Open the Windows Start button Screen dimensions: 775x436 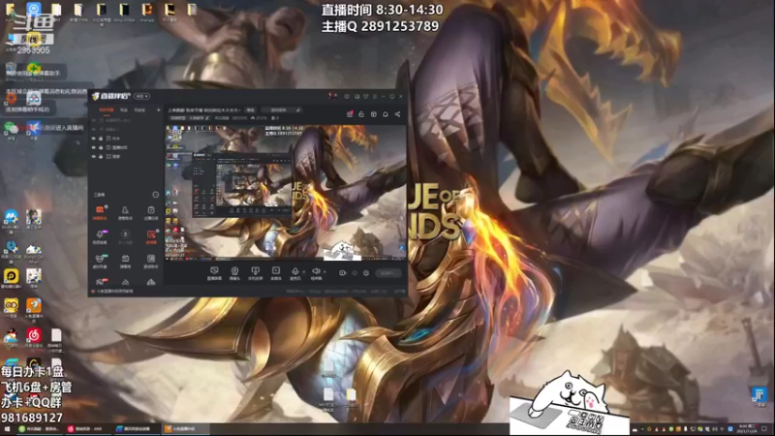point(7,429)
